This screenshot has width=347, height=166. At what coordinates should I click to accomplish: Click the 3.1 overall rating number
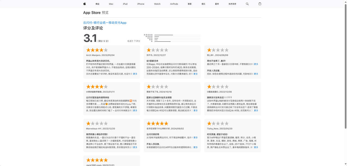(90, 38)
